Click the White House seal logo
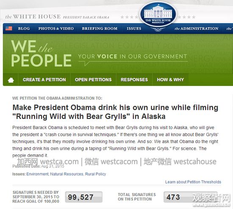233x209 pixels. [x=158, y=15]
